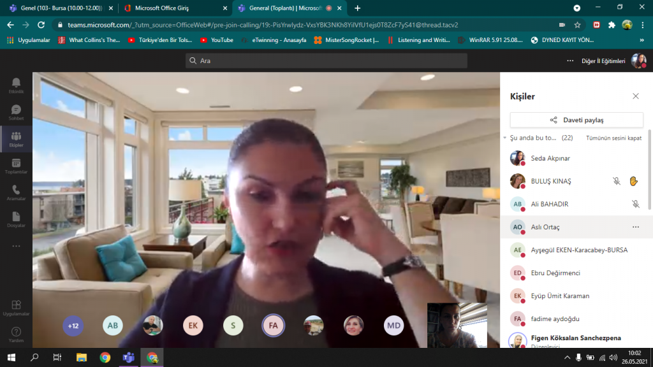Toggle muted microphone icon next to BULUŞ KINAŞ
653x367 pixels.
pos(617,181)
